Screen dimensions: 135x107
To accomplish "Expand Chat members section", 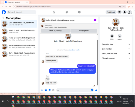I will click(116, 49).
